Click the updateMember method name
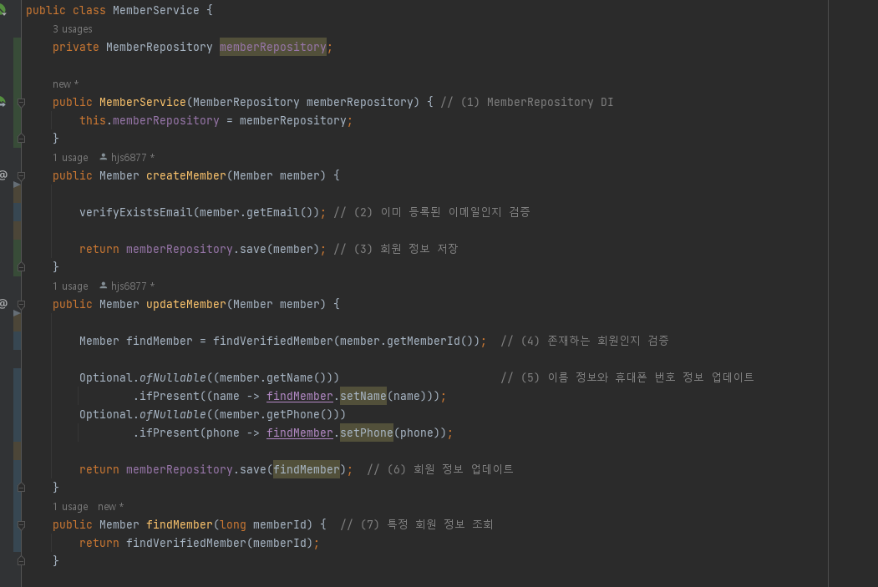Screen dimensions: 878x587 coord(186,304)
